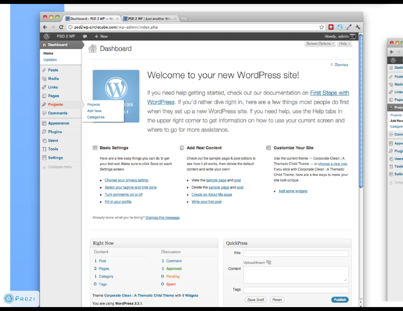Open the 9 Widgets link

pyautogui.click(x=190, y=296)
